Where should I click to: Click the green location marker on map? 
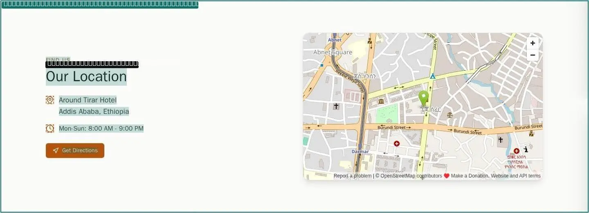pos(424,99)
